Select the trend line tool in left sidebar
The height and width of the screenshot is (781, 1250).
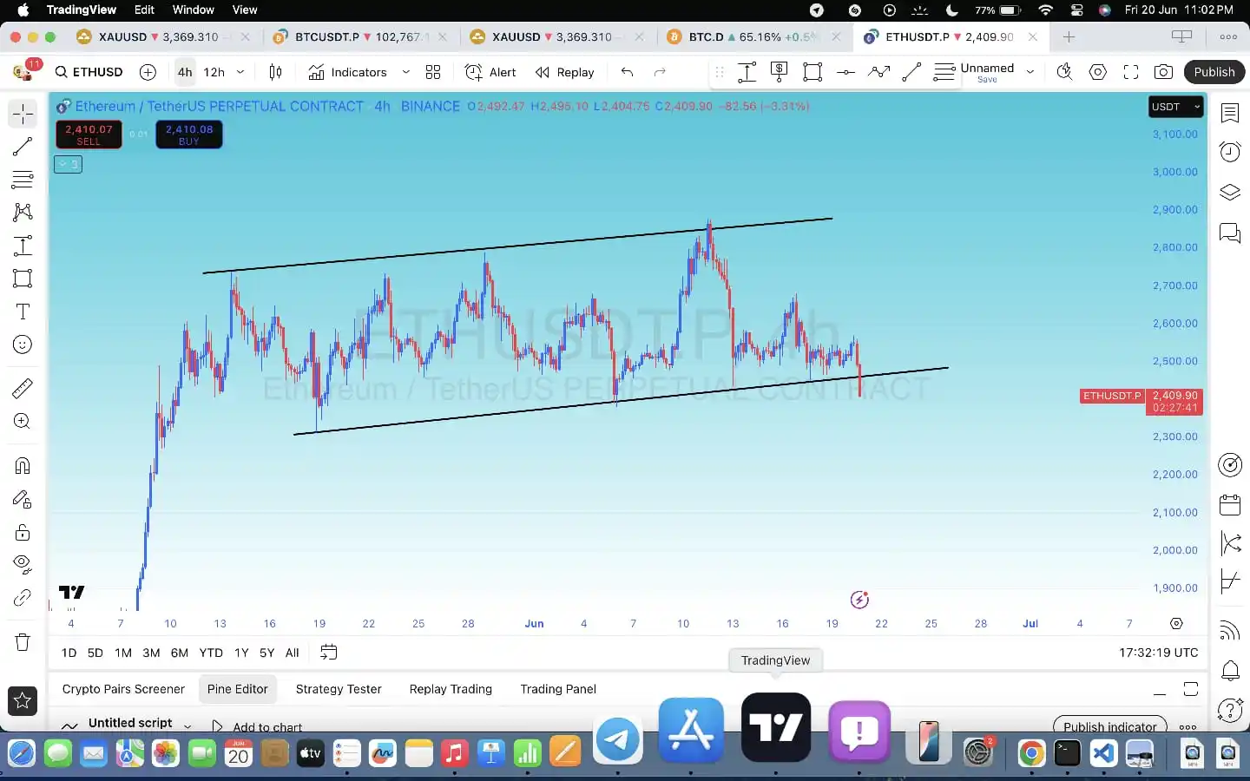(x=23, y=147)
